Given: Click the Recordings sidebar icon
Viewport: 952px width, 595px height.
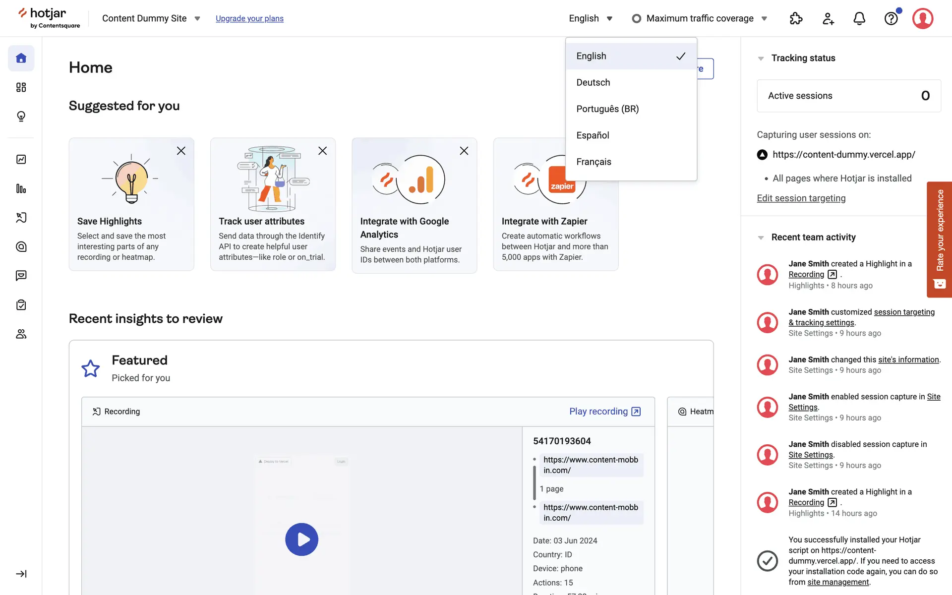Looking at the screenshot, I should [x=21, y=218].
